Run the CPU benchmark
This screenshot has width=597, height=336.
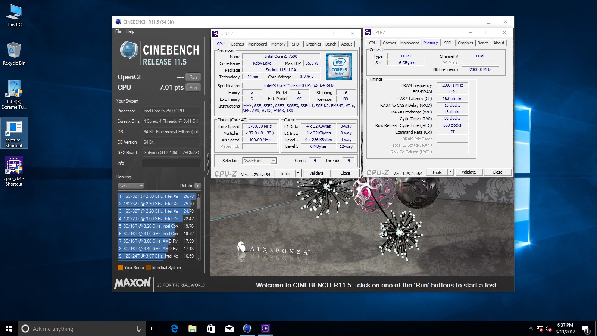pos(193,87)
